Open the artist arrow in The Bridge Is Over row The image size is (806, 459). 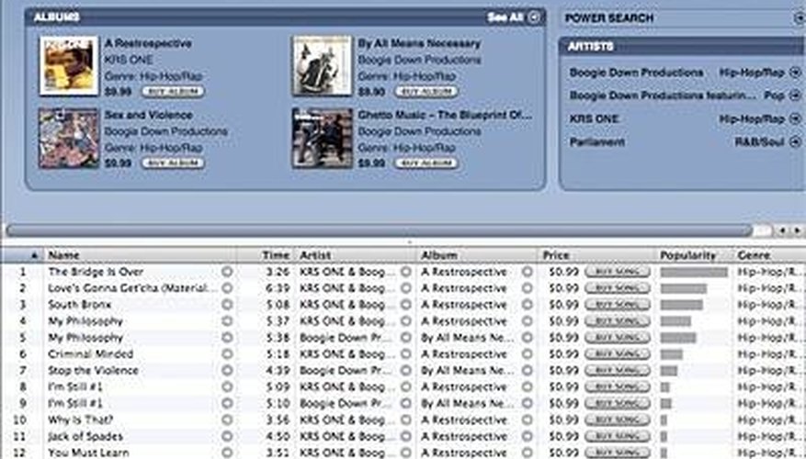coord(406,272)
